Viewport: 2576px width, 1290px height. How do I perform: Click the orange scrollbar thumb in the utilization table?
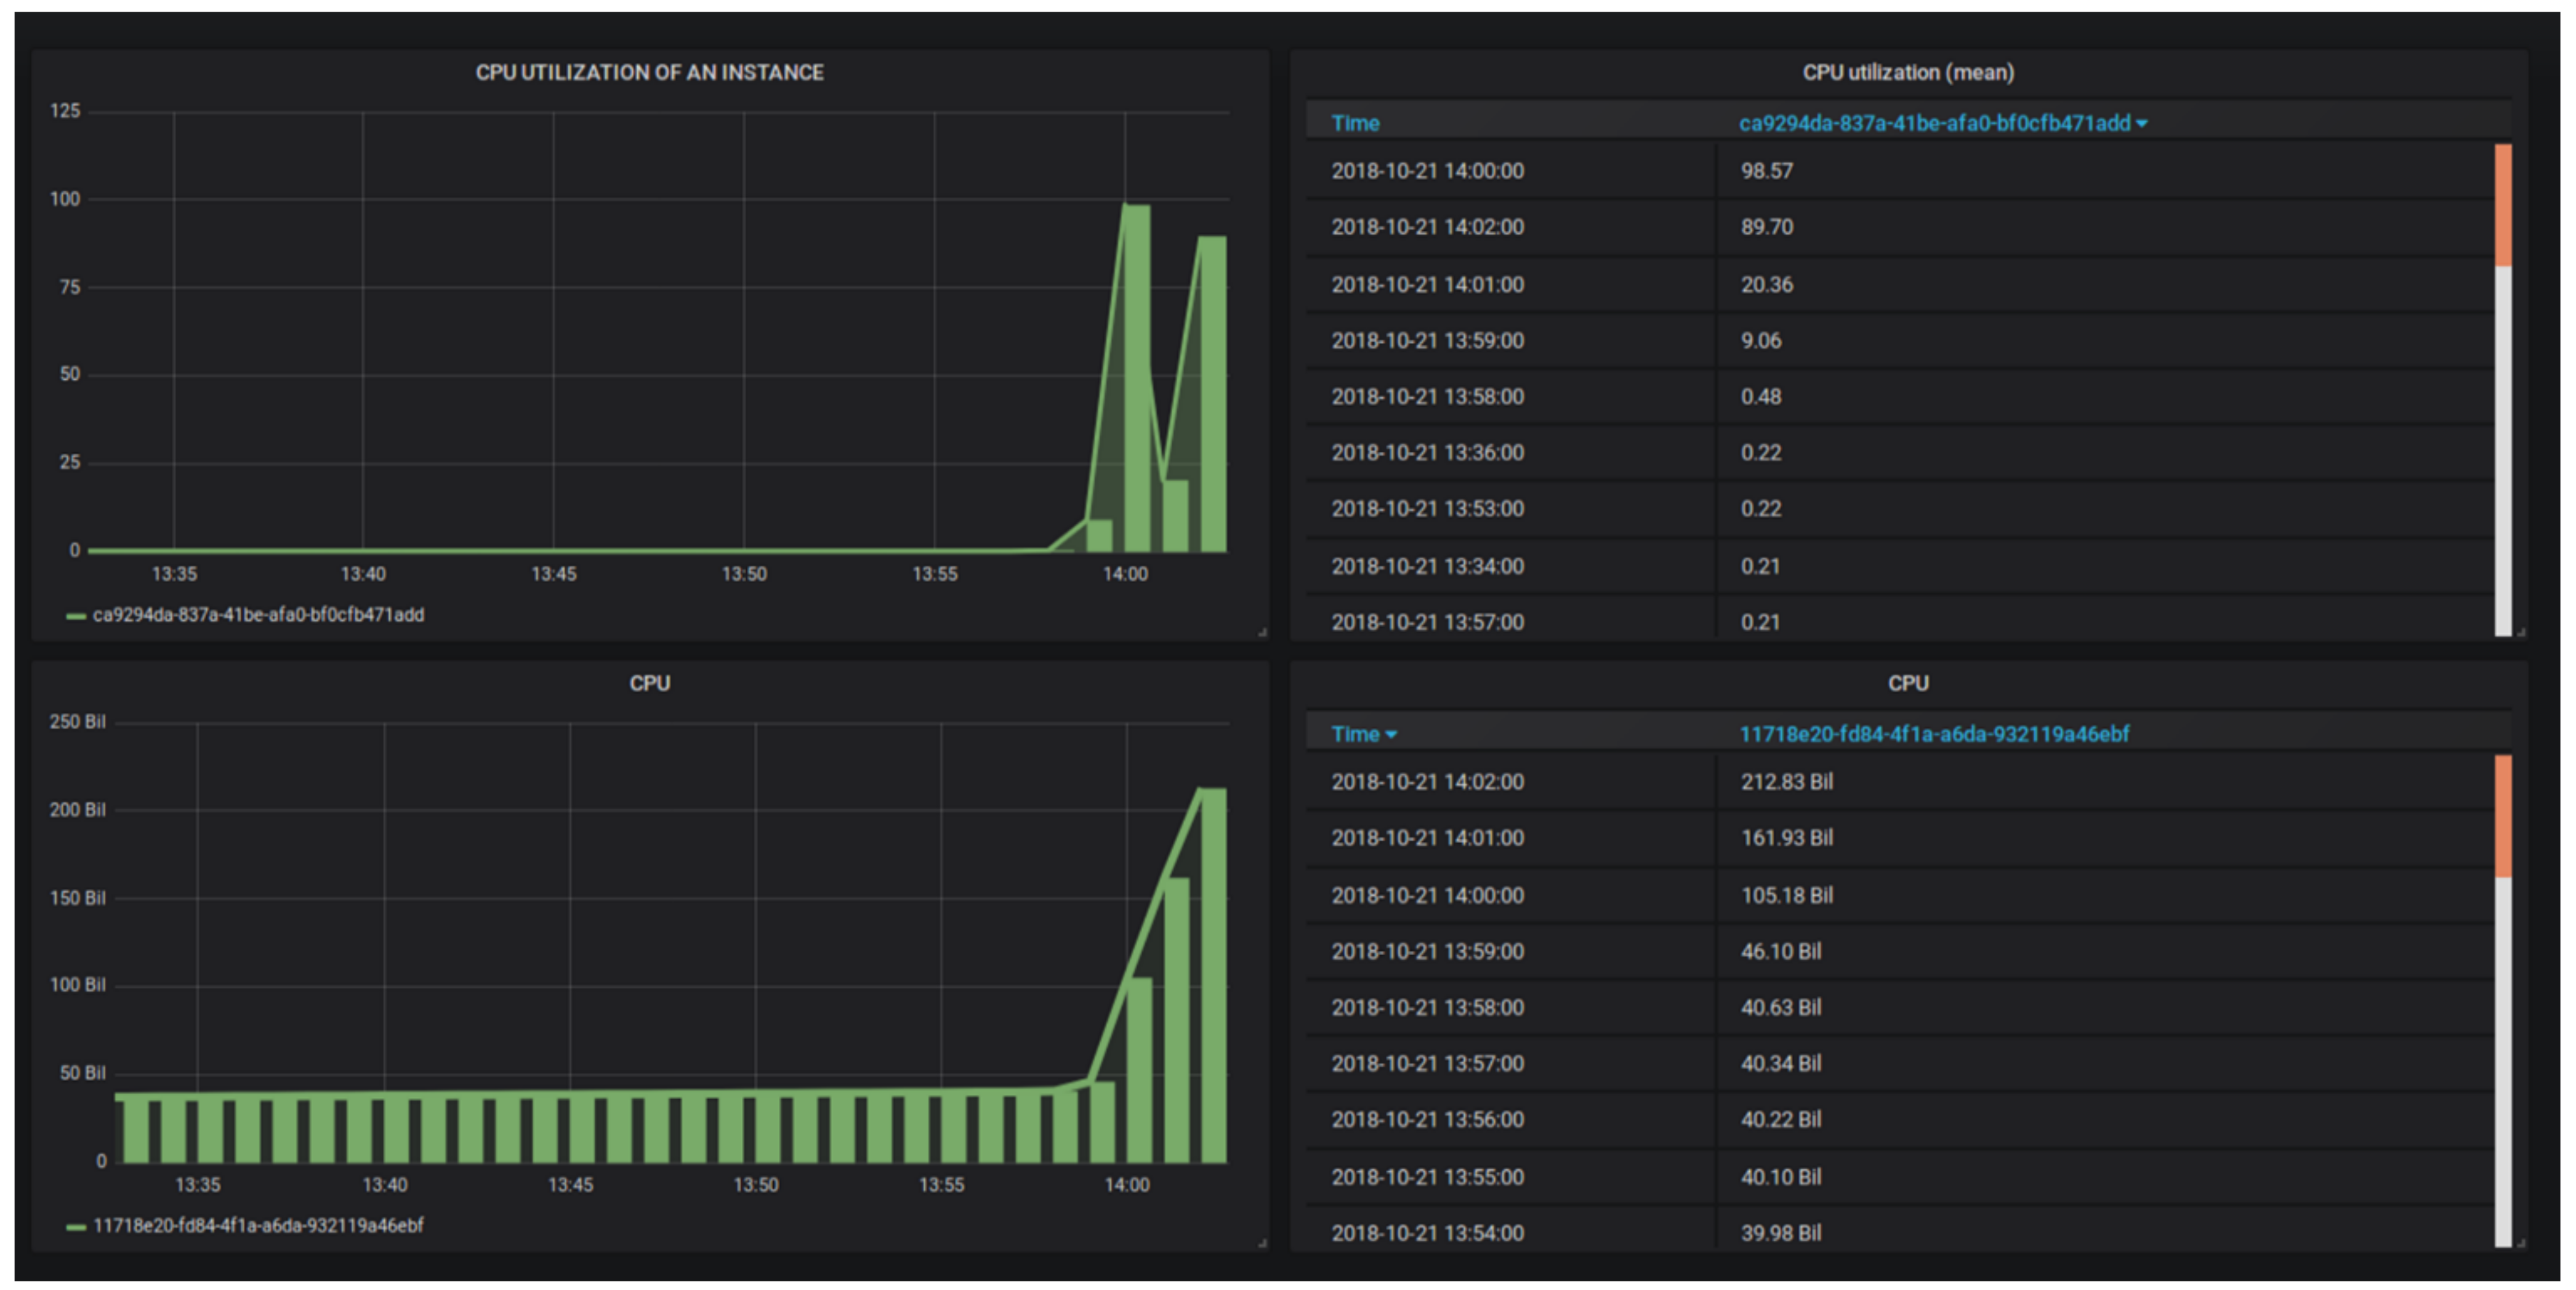click(2502, 205)
